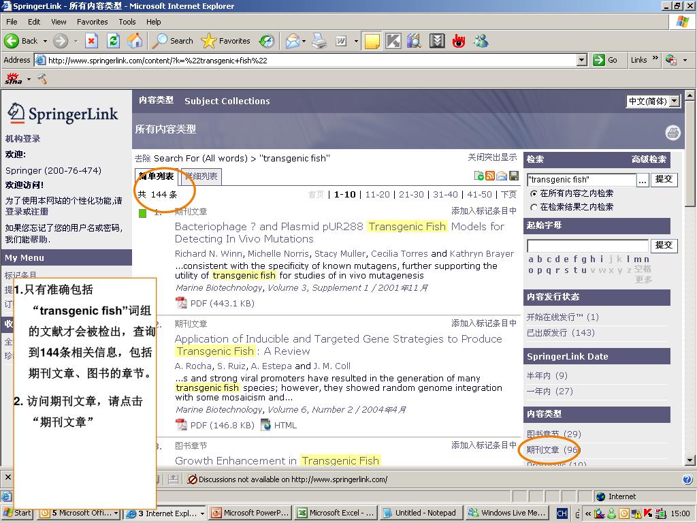Expand the Mail button dropdown arrow
Viewport: 697px width, 523px height.
(x=304, y=41)
